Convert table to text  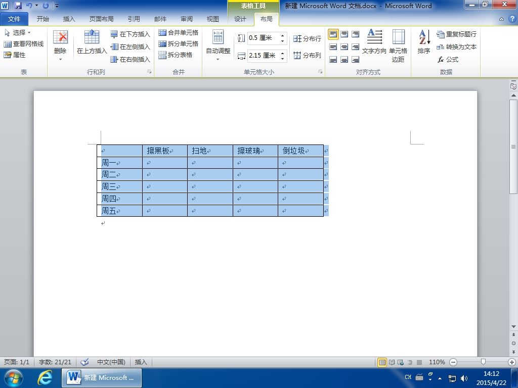(x=457, y=47)
